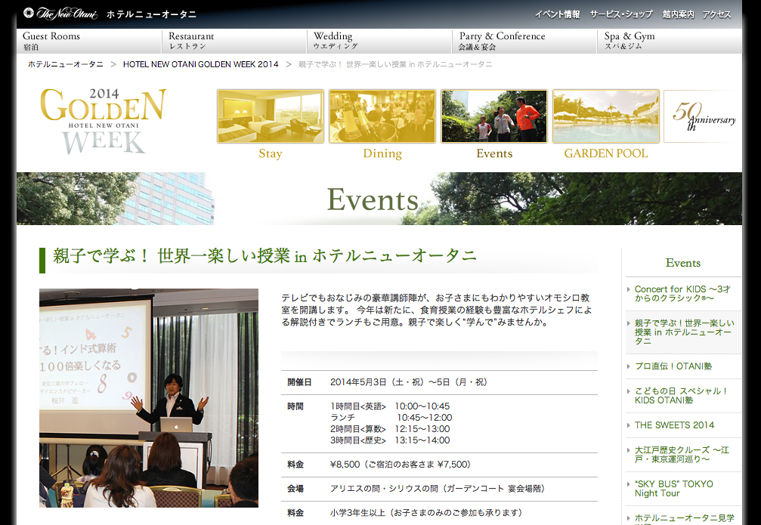
Task: Click arrow beside 大江戸歴史クルーズ
Action: [629, 450]
